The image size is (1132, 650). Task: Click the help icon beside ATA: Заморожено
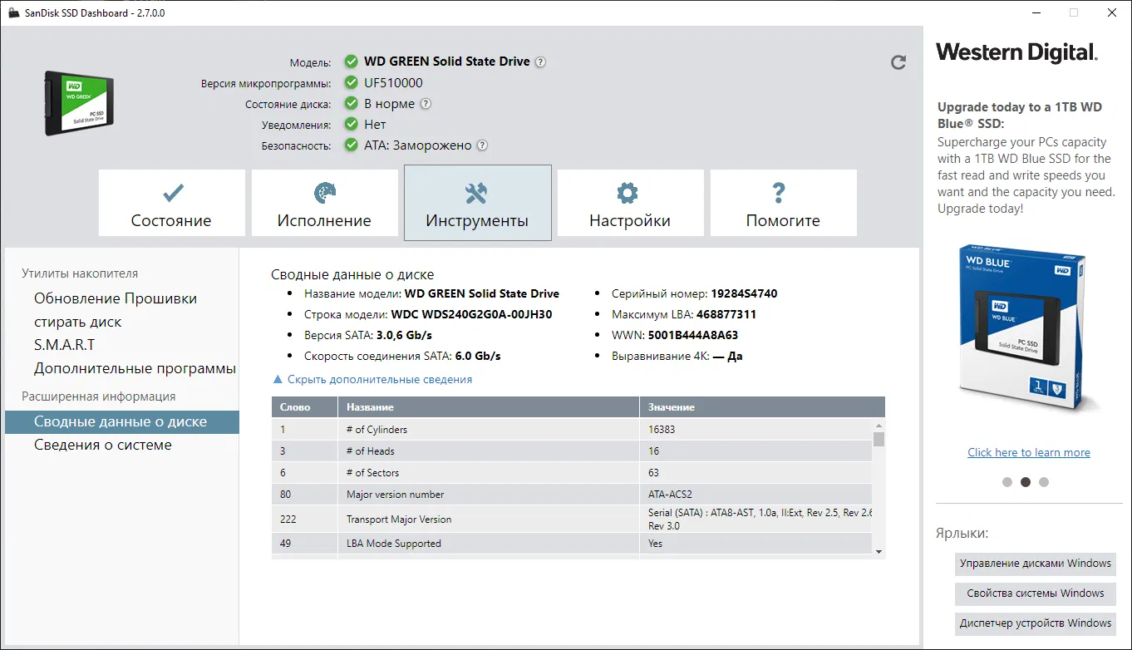pos(482,145)
